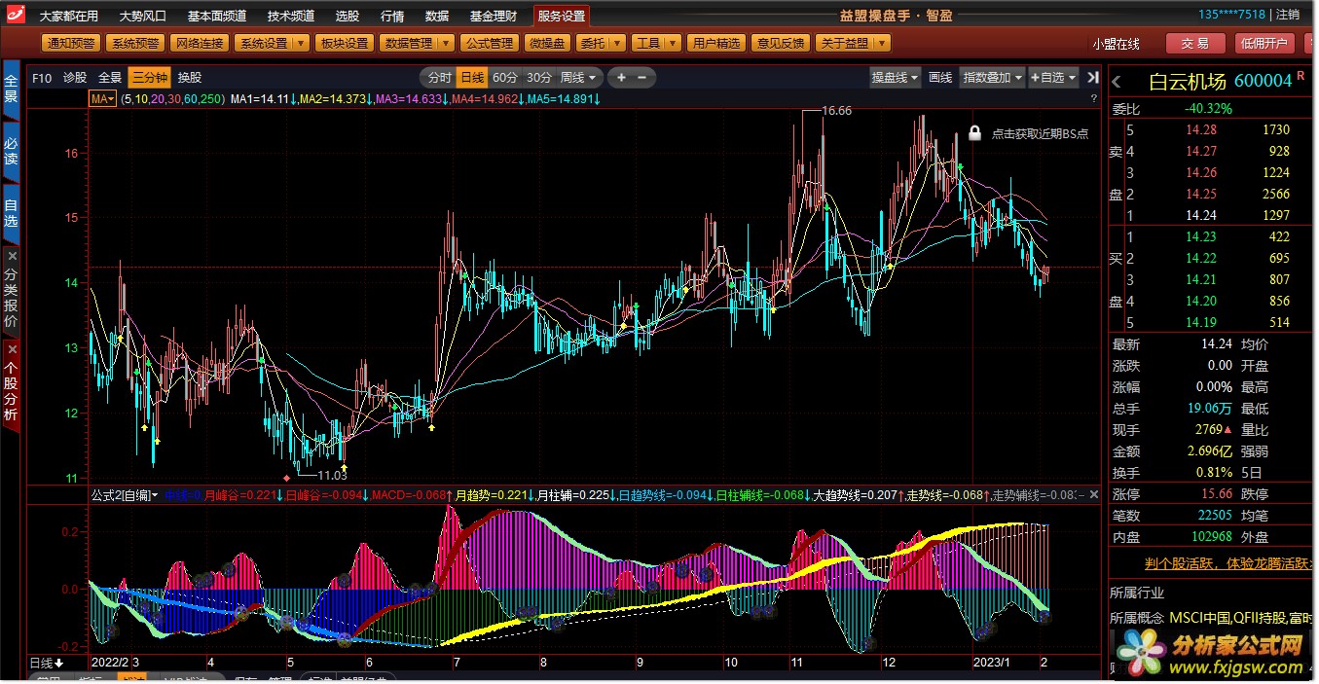Viewport: 1319px width, 684px height.
Task: Open the 行情 menu
Action: 392,16
